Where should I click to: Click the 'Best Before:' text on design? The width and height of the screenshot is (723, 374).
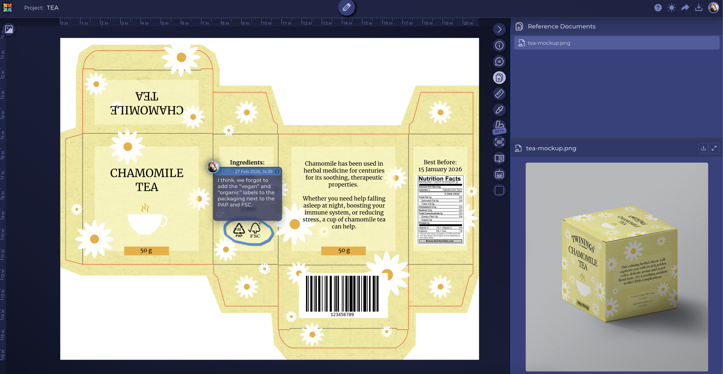440,162
